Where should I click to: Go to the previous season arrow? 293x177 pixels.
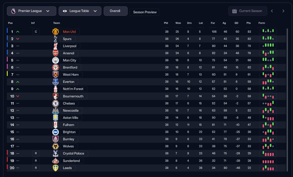pos(272,11)
